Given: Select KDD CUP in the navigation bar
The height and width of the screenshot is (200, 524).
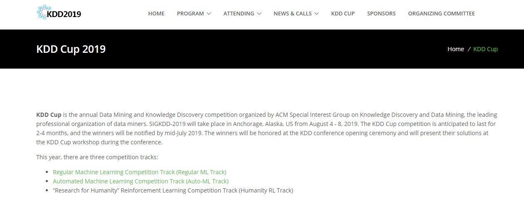Looking at the screenshot, I should coord(343,14).
